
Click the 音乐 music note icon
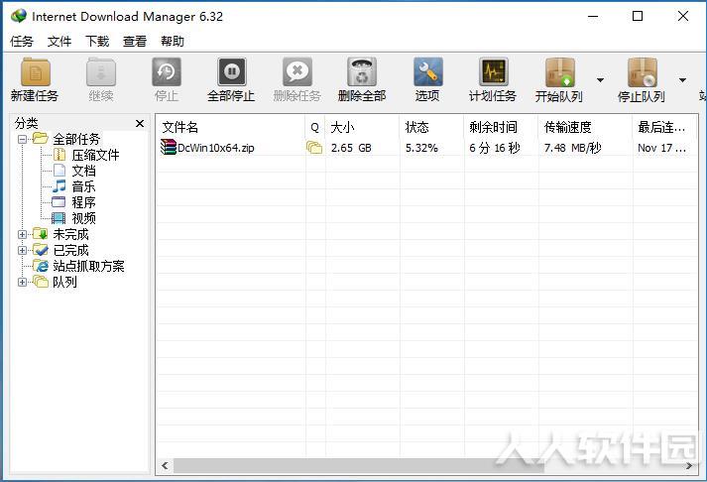point(59,186)
